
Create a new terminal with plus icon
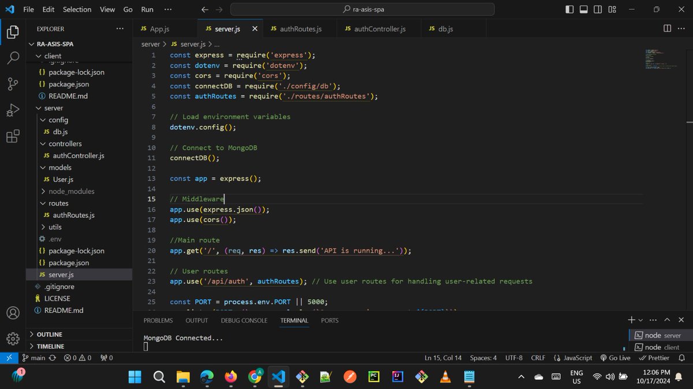tap(632, 320)
